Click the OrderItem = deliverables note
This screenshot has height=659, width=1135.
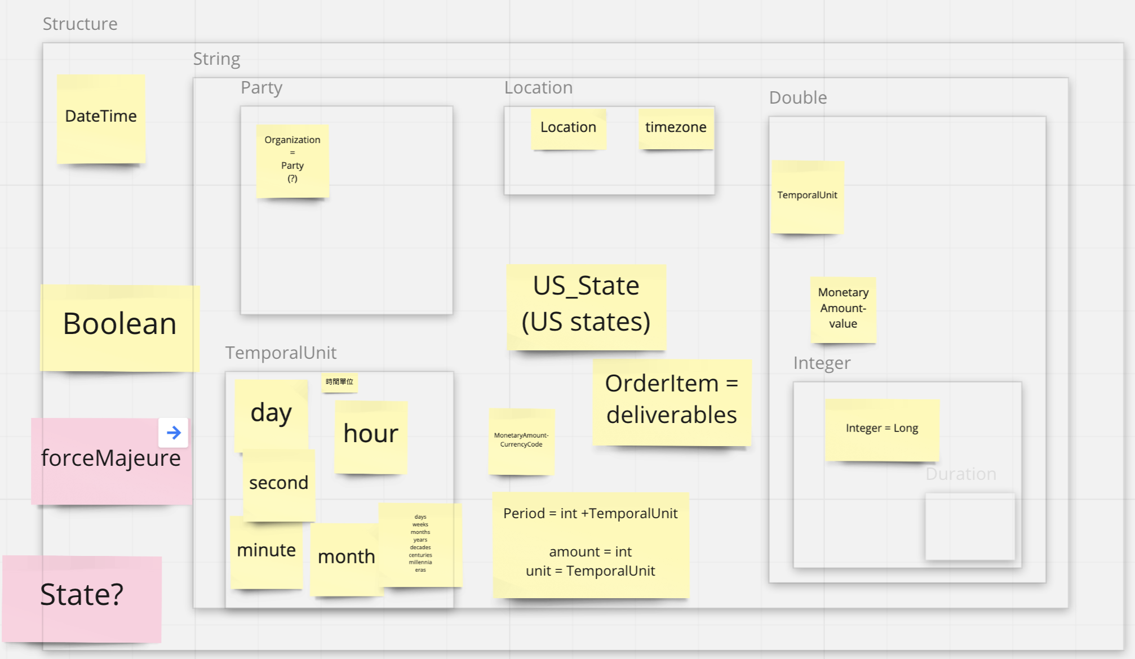671,401
